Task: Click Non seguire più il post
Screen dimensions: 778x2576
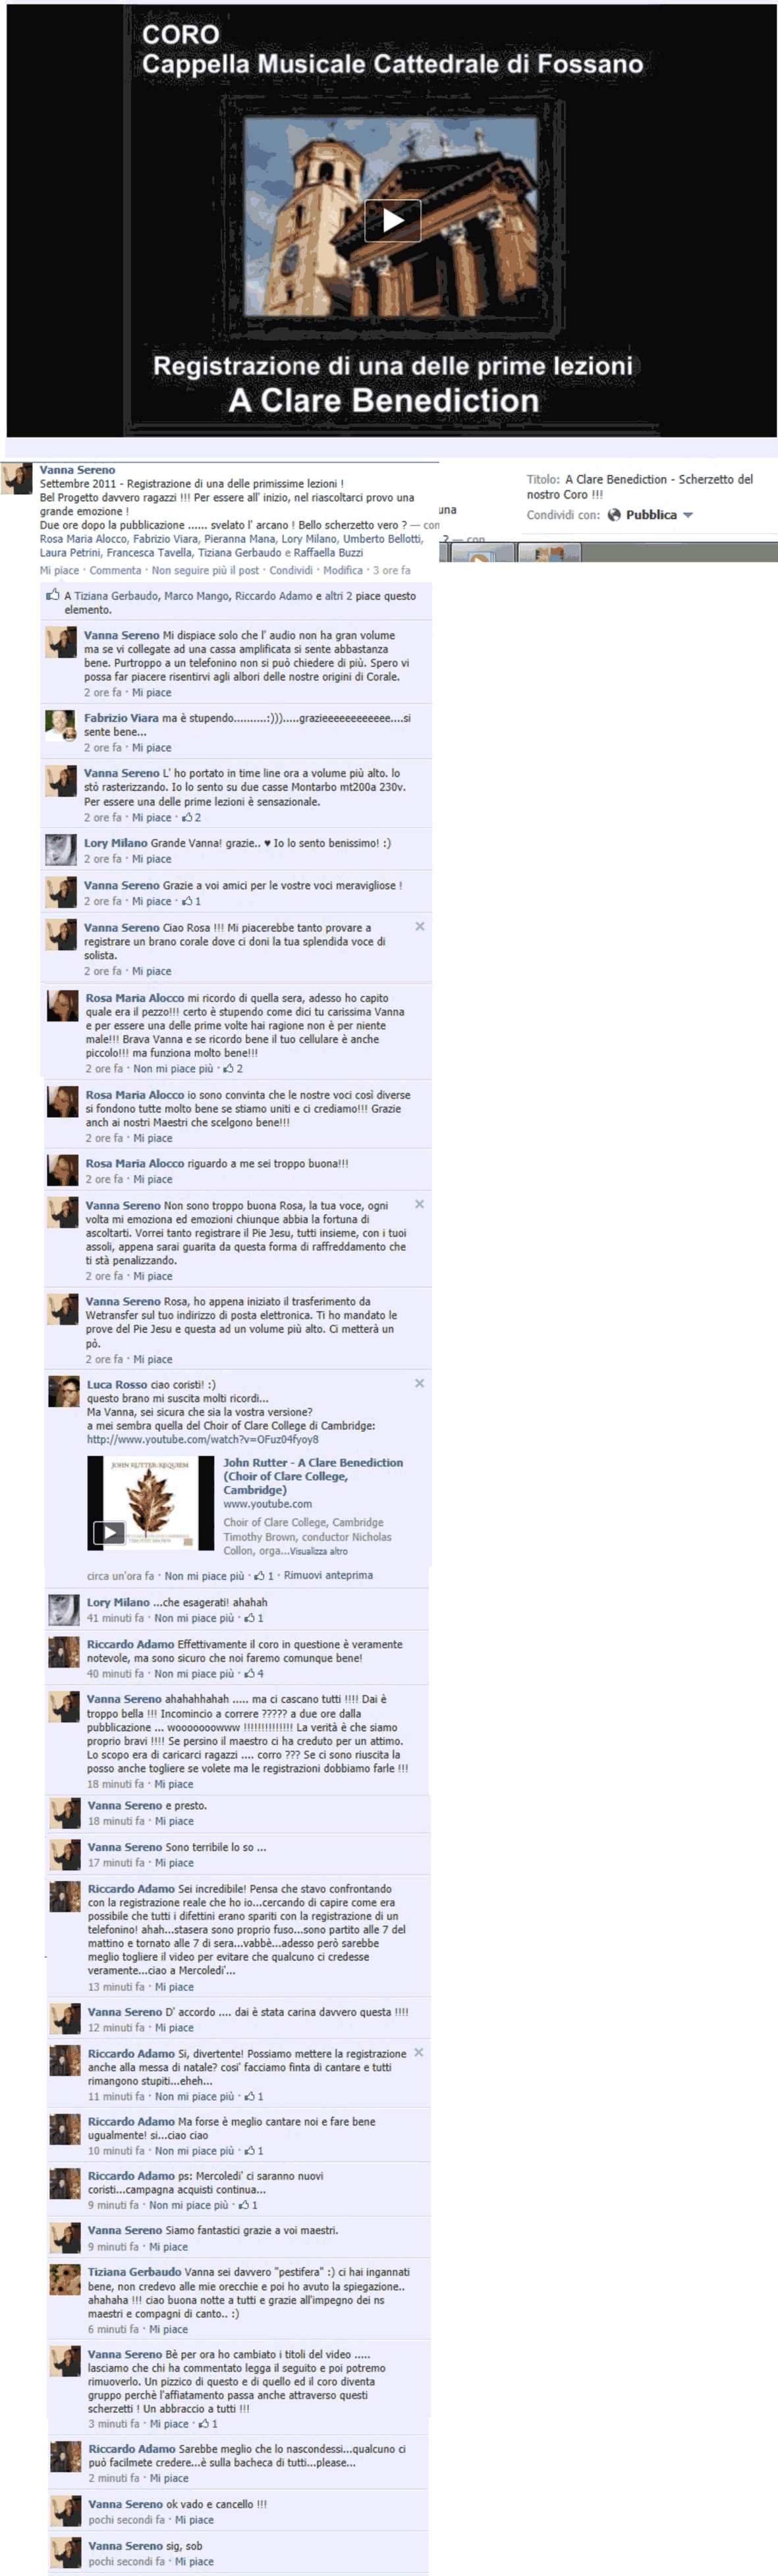Action: tap(205, 570)
